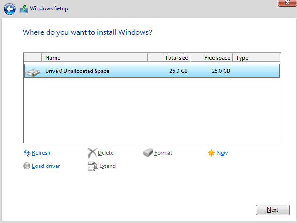Screen dimensions: 297x223
Task: Click the Load driver disc icon
Action: (27, 166)
